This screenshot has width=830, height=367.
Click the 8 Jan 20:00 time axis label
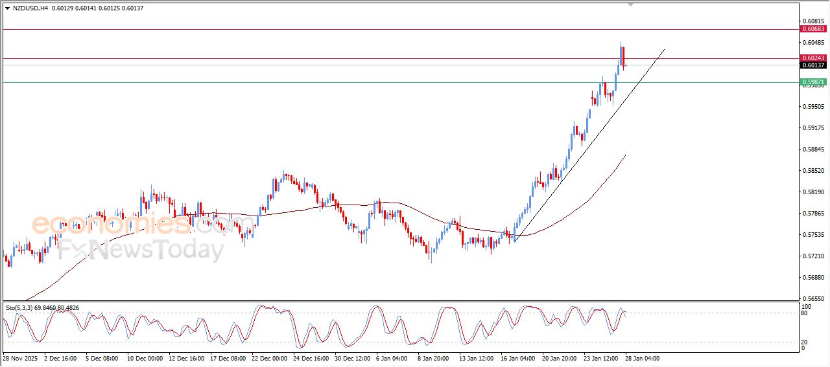click(431, 358)
